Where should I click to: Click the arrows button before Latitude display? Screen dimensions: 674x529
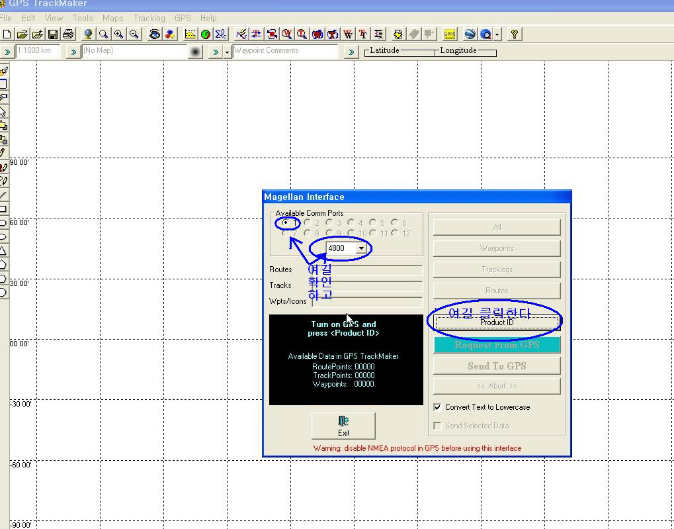[351, 52]
